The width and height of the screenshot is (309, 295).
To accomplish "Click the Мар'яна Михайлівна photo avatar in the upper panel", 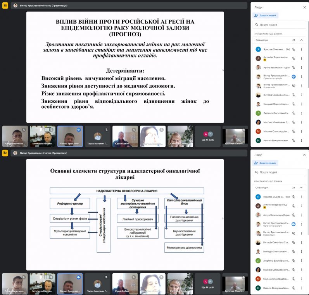I will (x=258, y=122).
